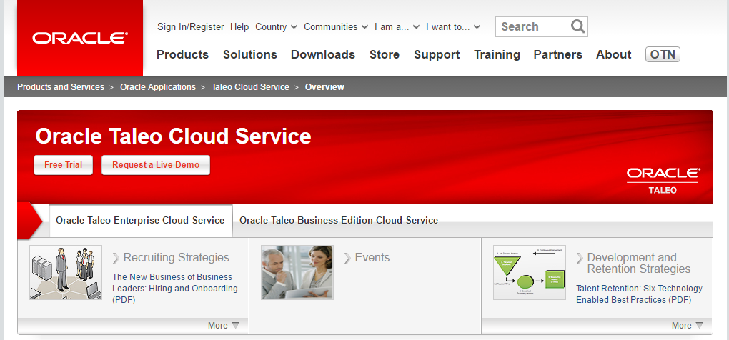
Task: Open the Downloads menu
Action: point(323,55)
